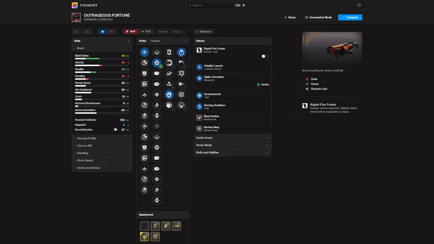
Task: Click Burning Ambition icon in Effects list
Action: click(199, 106)
